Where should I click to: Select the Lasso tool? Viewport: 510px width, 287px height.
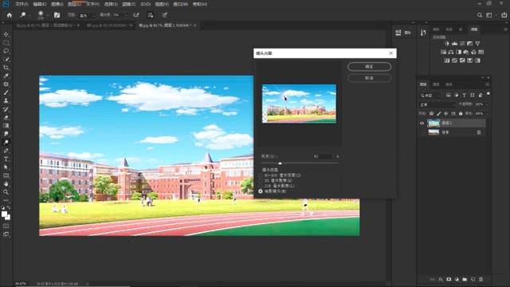[6, 51]
